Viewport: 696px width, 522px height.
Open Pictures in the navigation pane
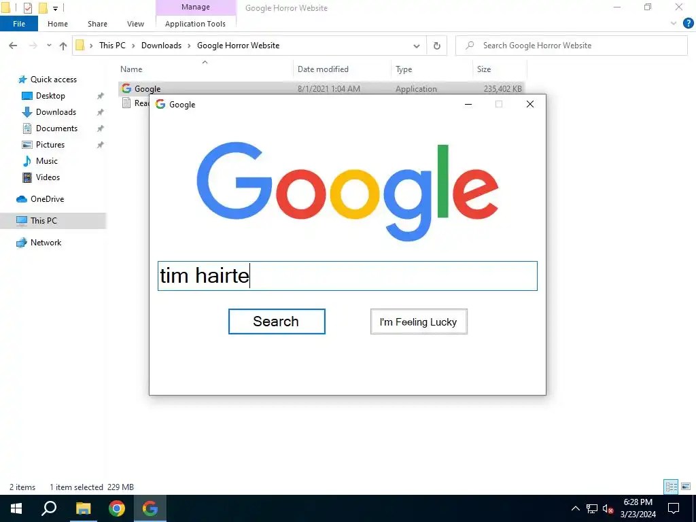pyautogui.click(x=50, y=145)
